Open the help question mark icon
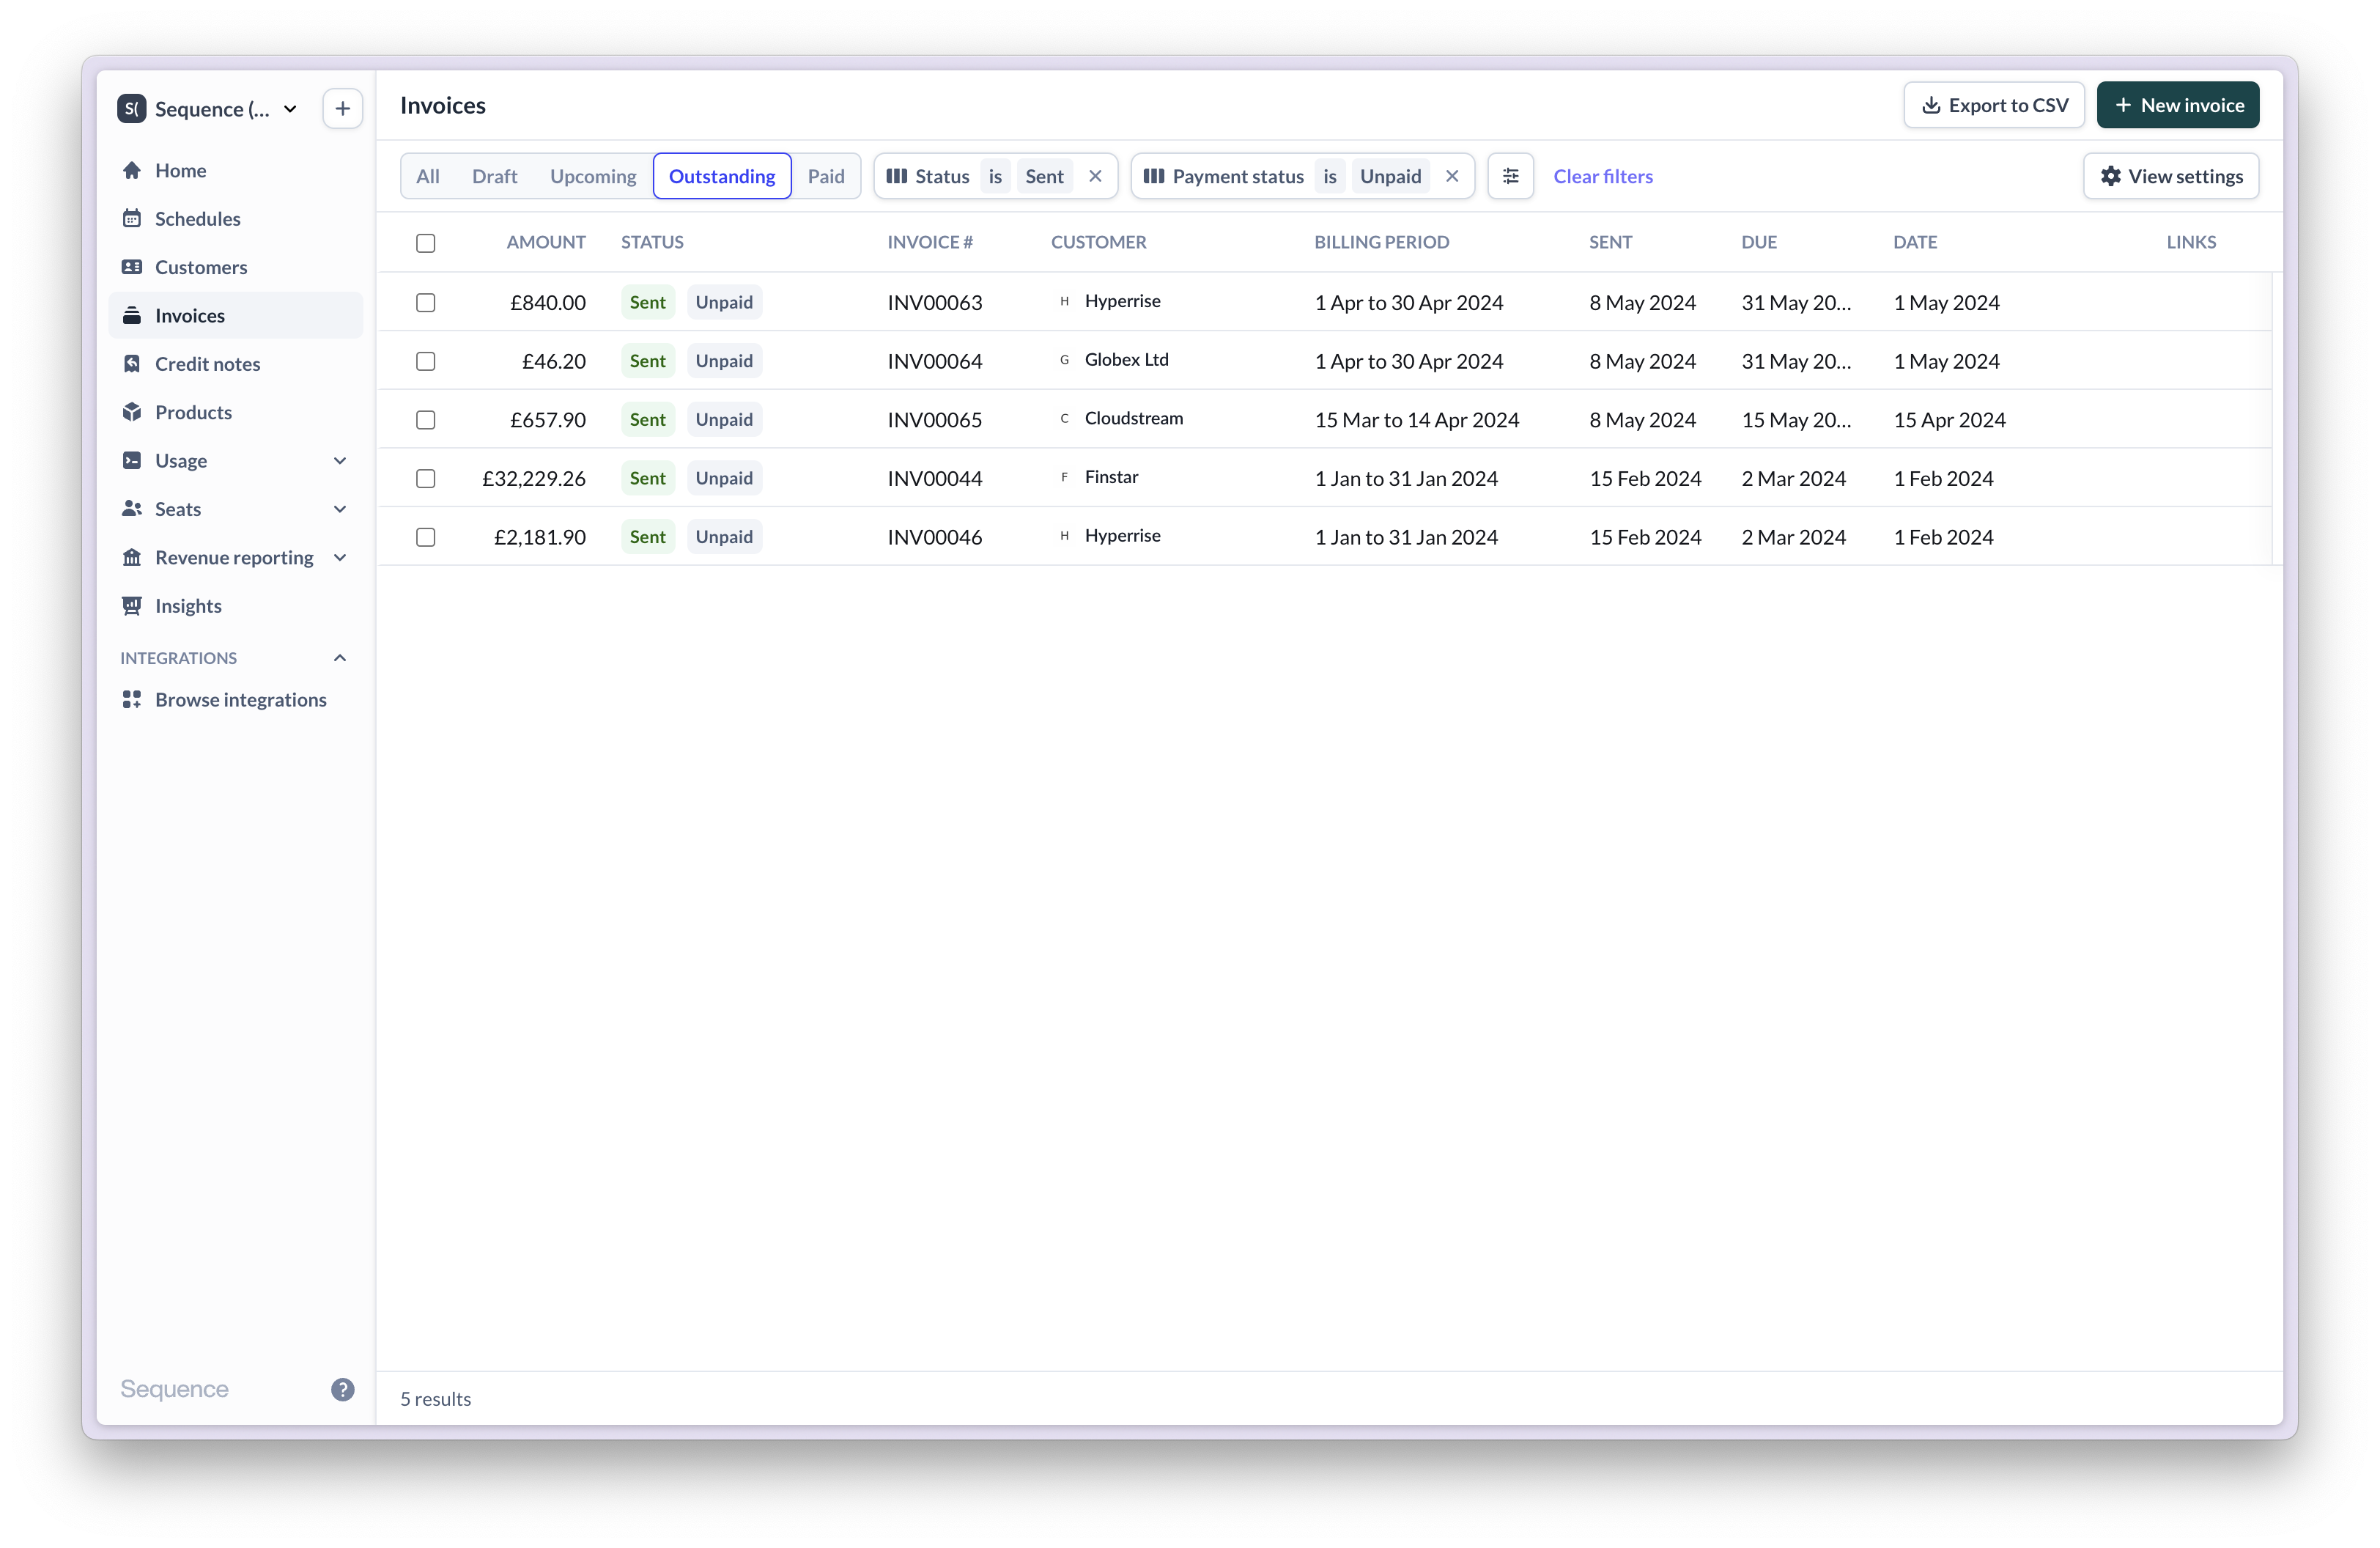The height and width of the screenshot is (1548, 2380). point(342,1389)
